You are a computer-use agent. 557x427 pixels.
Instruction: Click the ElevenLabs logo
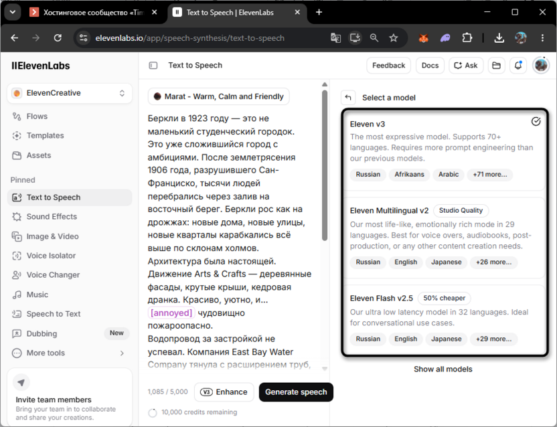[40, 66]
